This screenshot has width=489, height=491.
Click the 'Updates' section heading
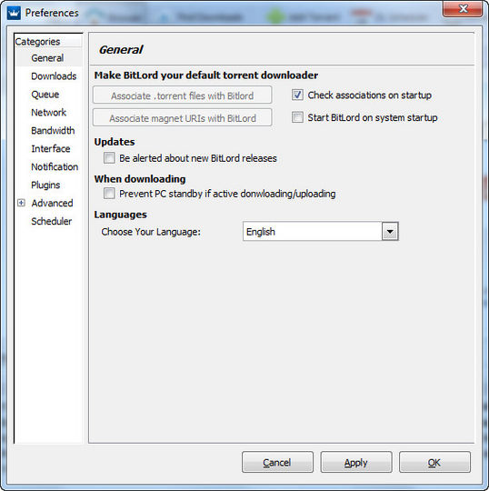pyautogui.click(x=115, y=142)
